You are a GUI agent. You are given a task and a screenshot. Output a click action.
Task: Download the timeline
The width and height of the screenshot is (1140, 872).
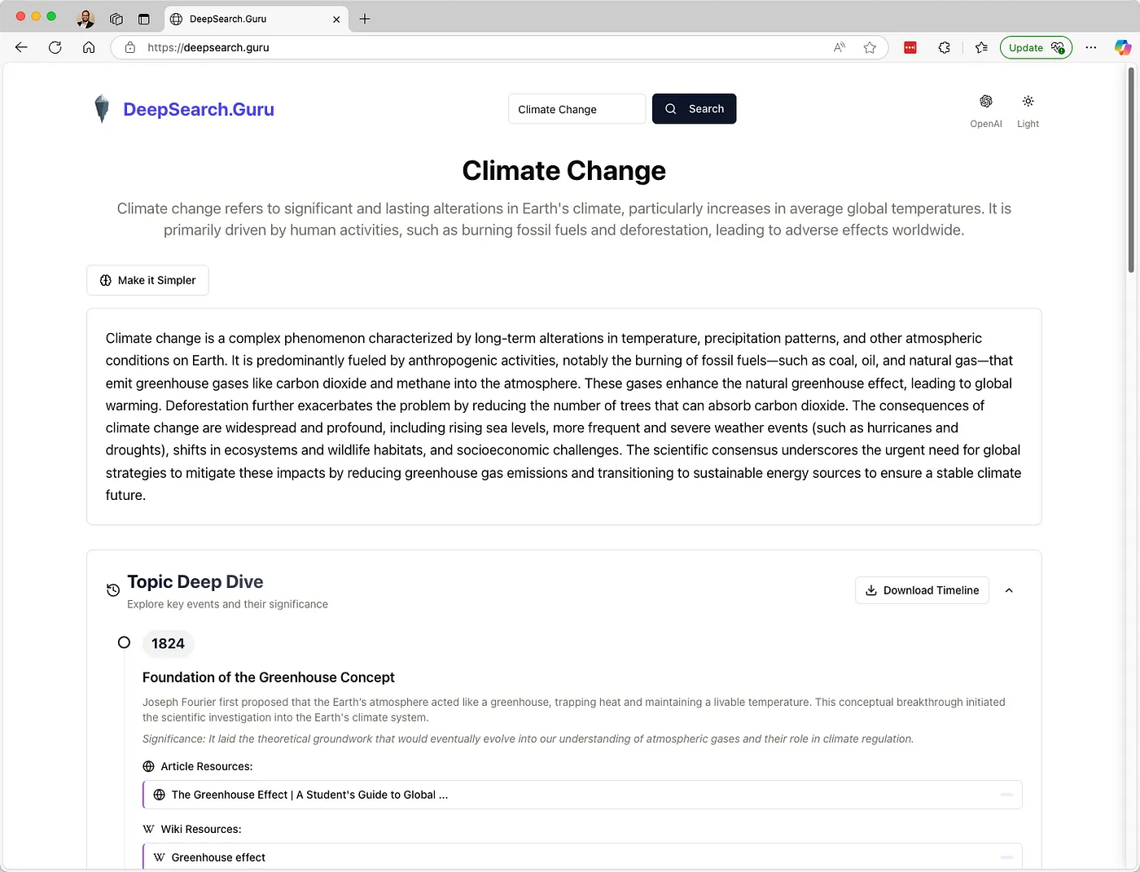pyautogui.click(x=922, y=590)
